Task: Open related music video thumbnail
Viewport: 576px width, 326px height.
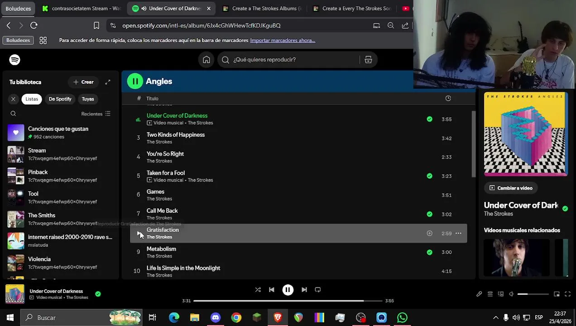Action: 517,258
